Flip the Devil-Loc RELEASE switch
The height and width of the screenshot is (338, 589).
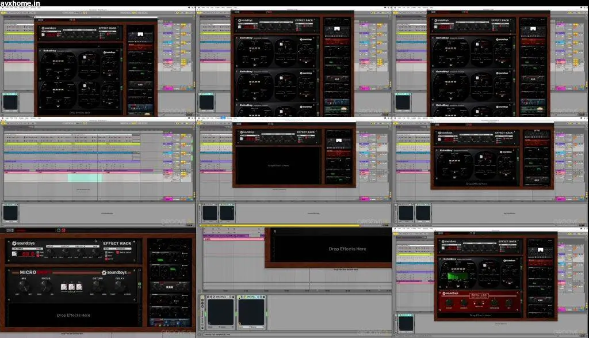(479, 303)
